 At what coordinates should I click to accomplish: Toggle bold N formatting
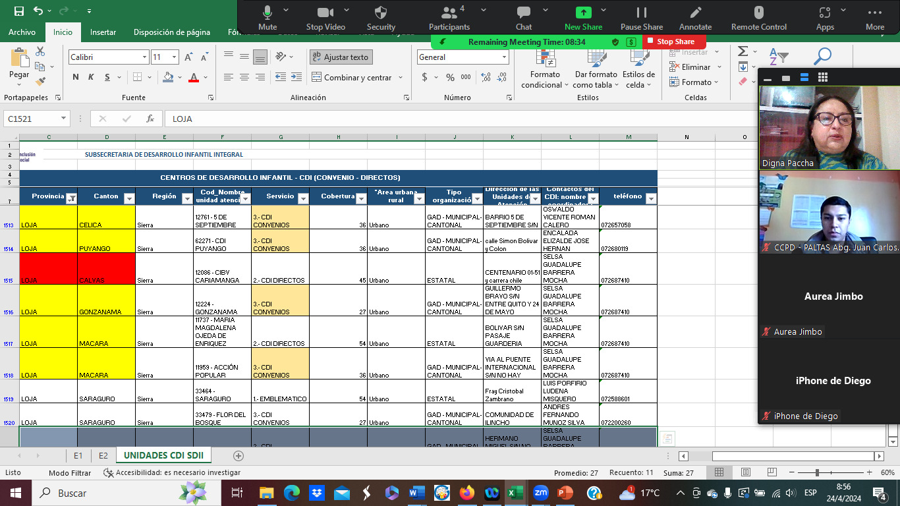pyautogui.click(x=76, y=77)
